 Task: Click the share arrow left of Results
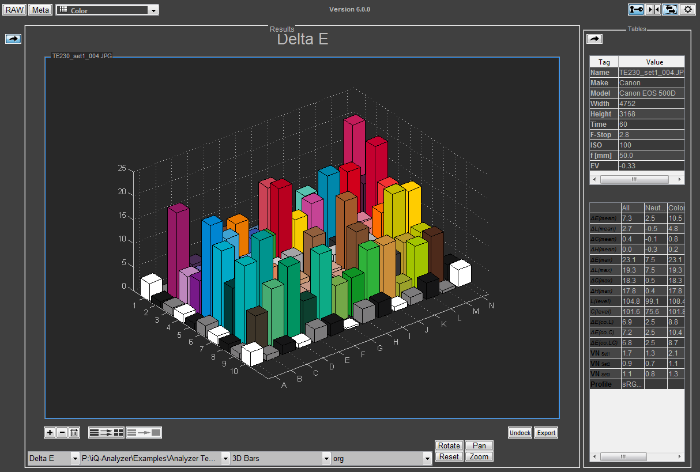[13, 39]
